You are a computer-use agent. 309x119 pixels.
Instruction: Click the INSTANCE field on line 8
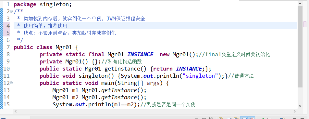[x=140, y=55]
